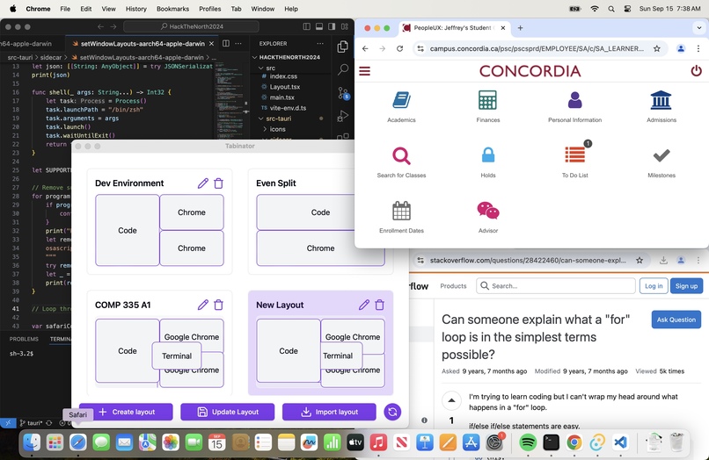Open the File menu in menu bar
The width and height of the screenshot is (709, 460).
click(x=65, y=9)
